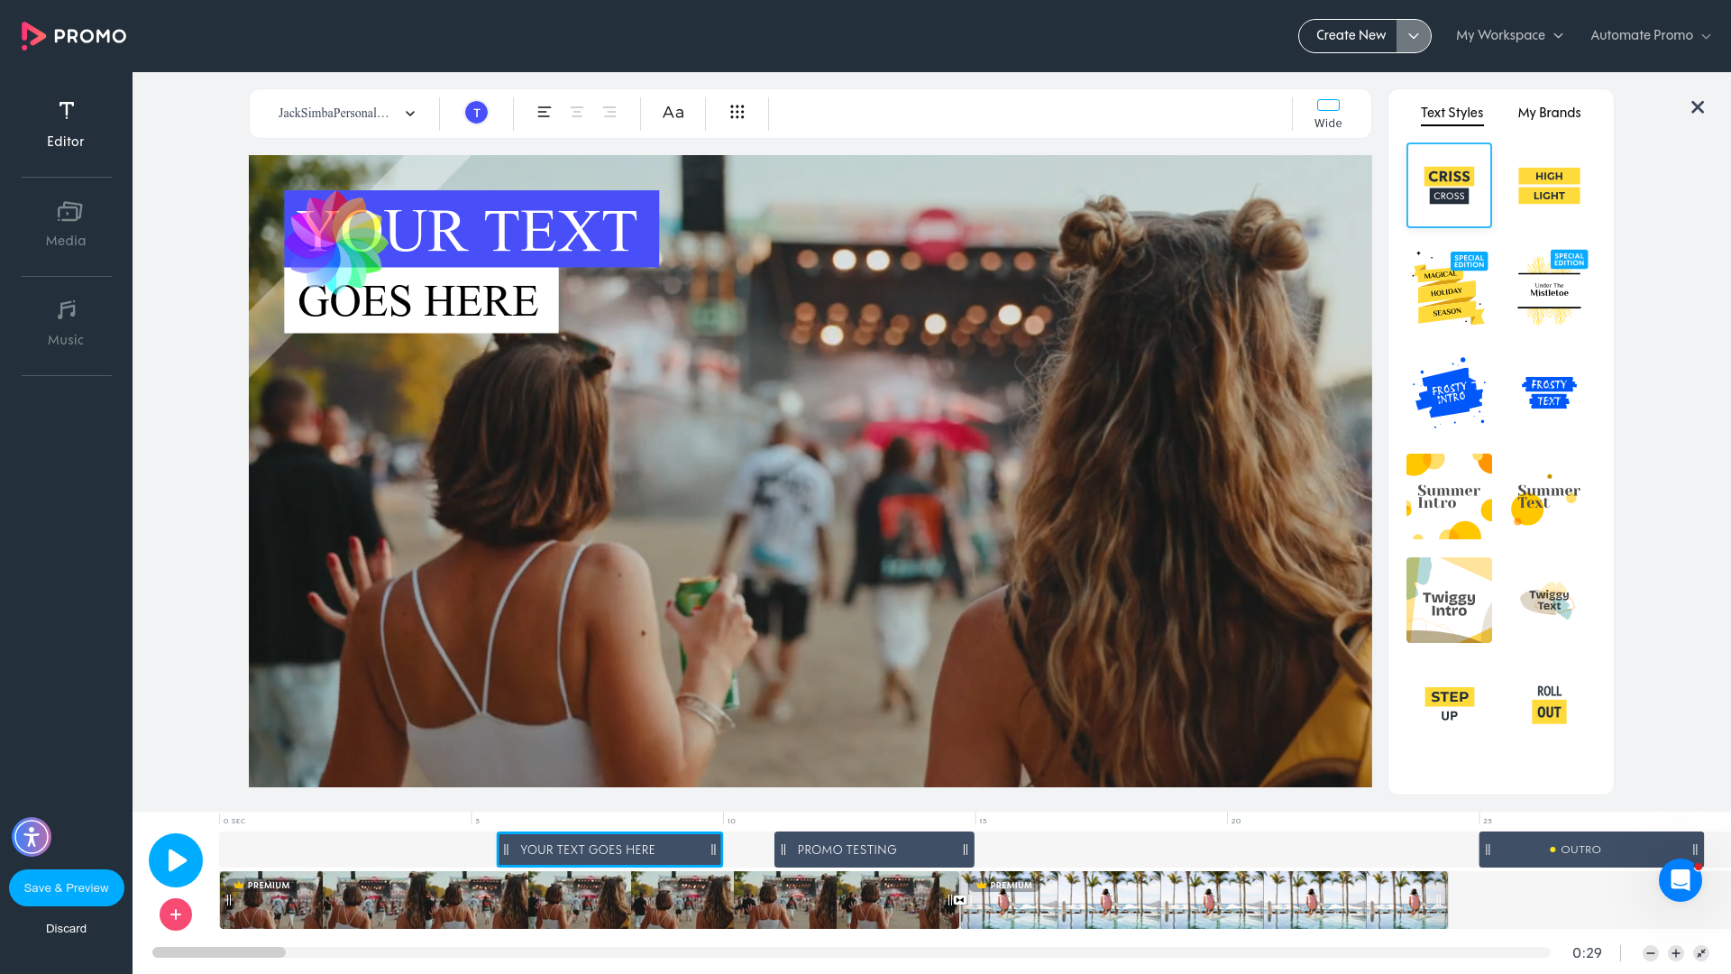Open the chat support bubble
1731x974 pixels.
[1681, 879]
